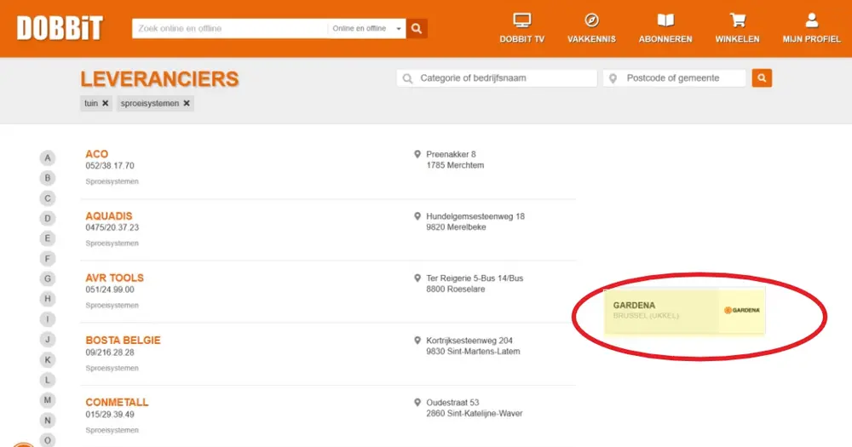Jump to letter B in alphabet index

coord(48,178)
